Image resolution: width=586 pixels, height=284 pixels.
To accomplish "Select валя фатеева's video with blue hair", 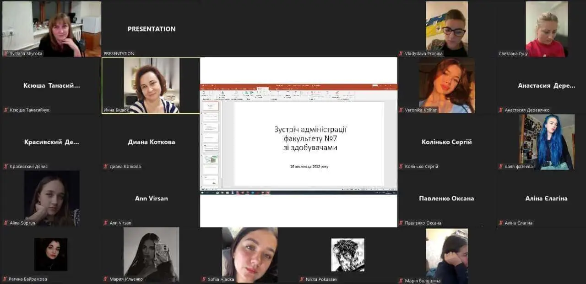I will (x=547, y=142).
